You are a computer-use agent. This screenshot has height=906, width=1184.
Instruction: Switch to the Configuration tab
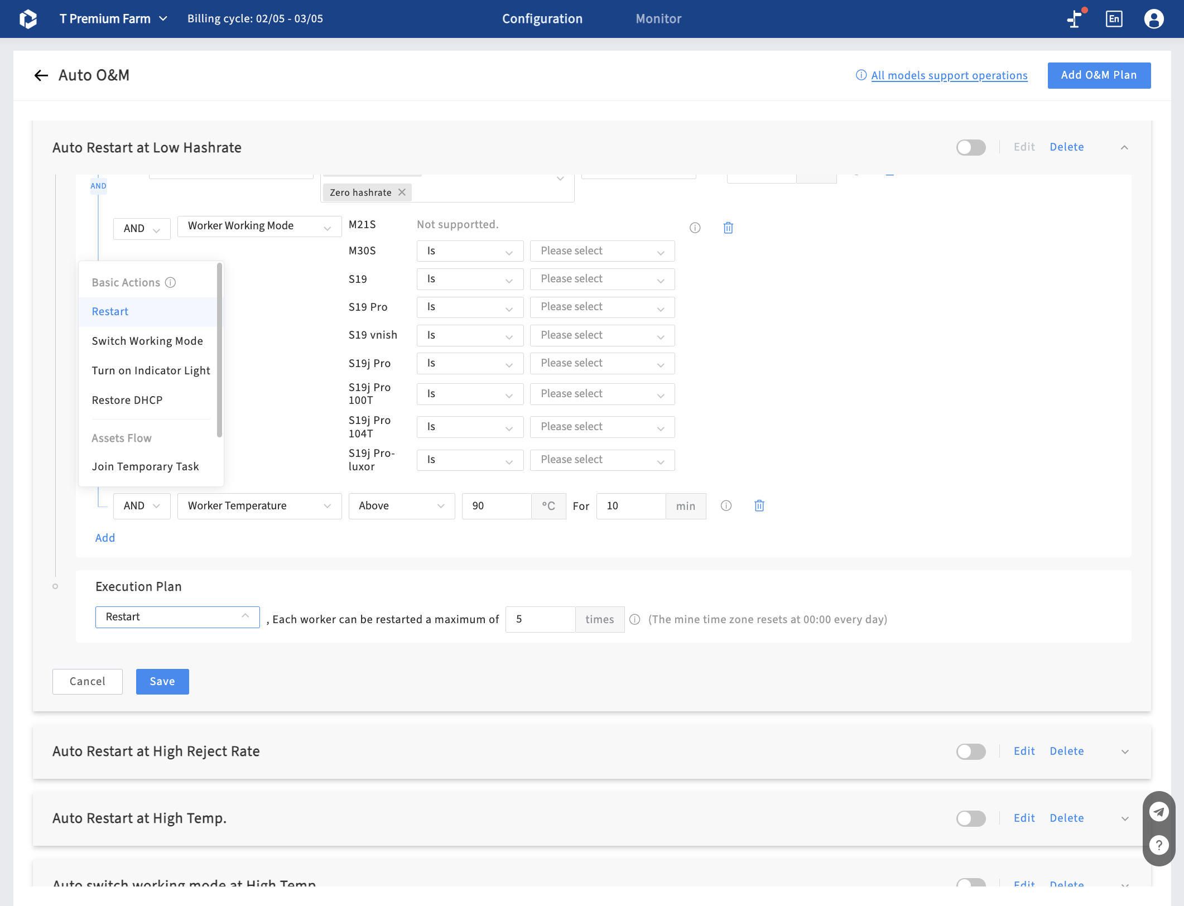pyautogui.click(x=542, y=19)
